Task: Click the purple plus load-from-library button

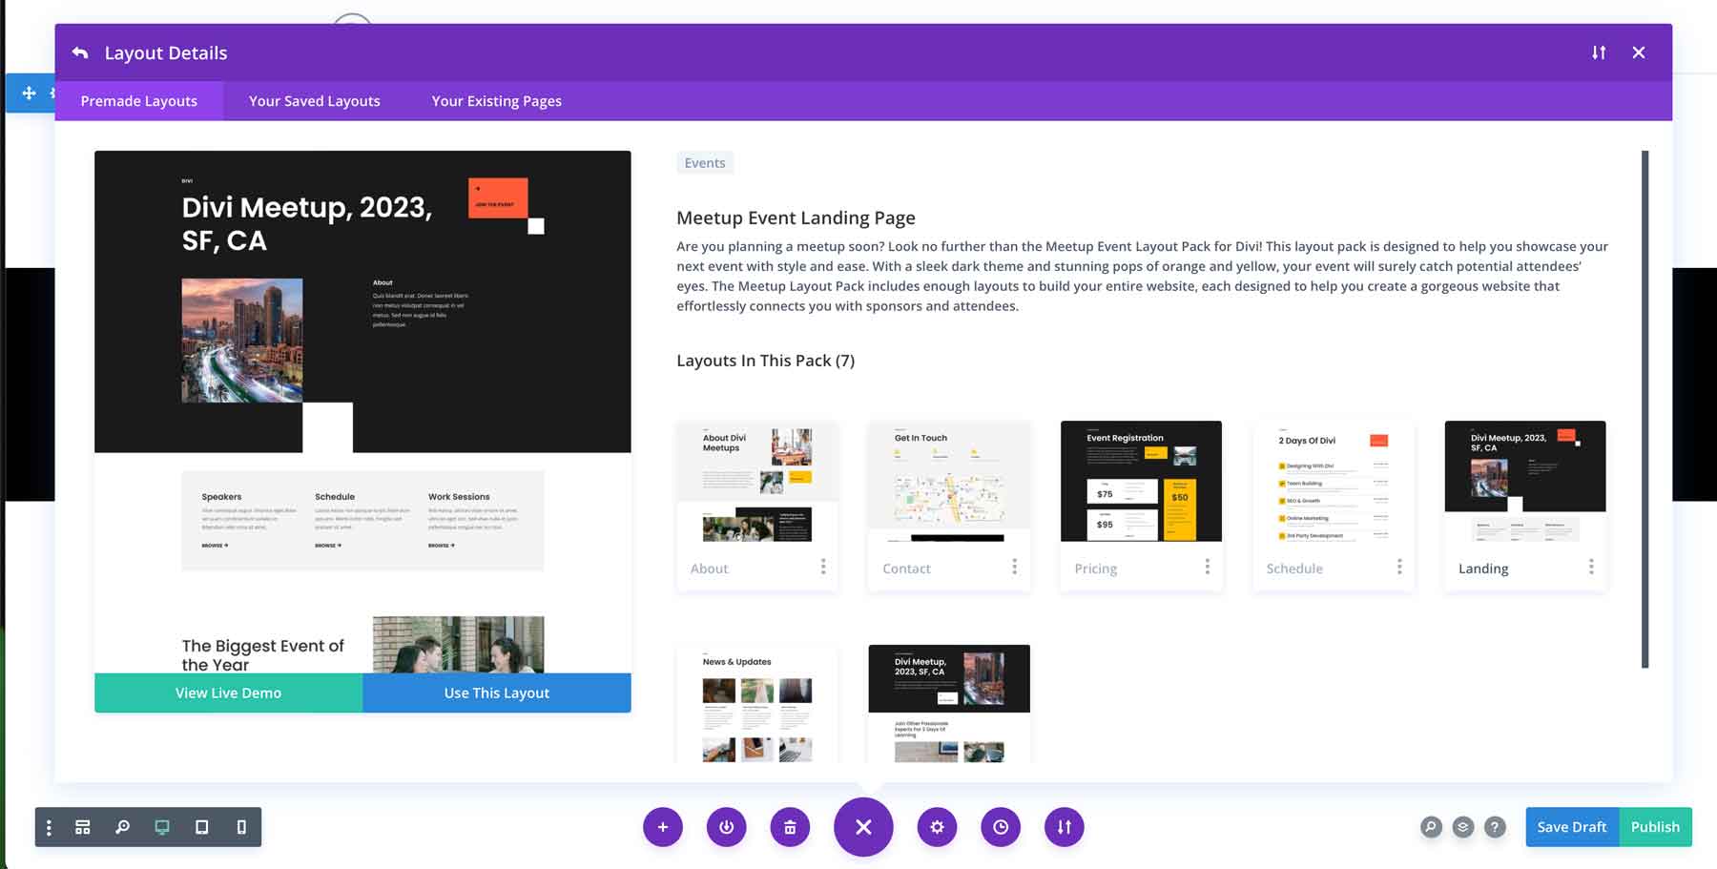Action: (663, 827)
